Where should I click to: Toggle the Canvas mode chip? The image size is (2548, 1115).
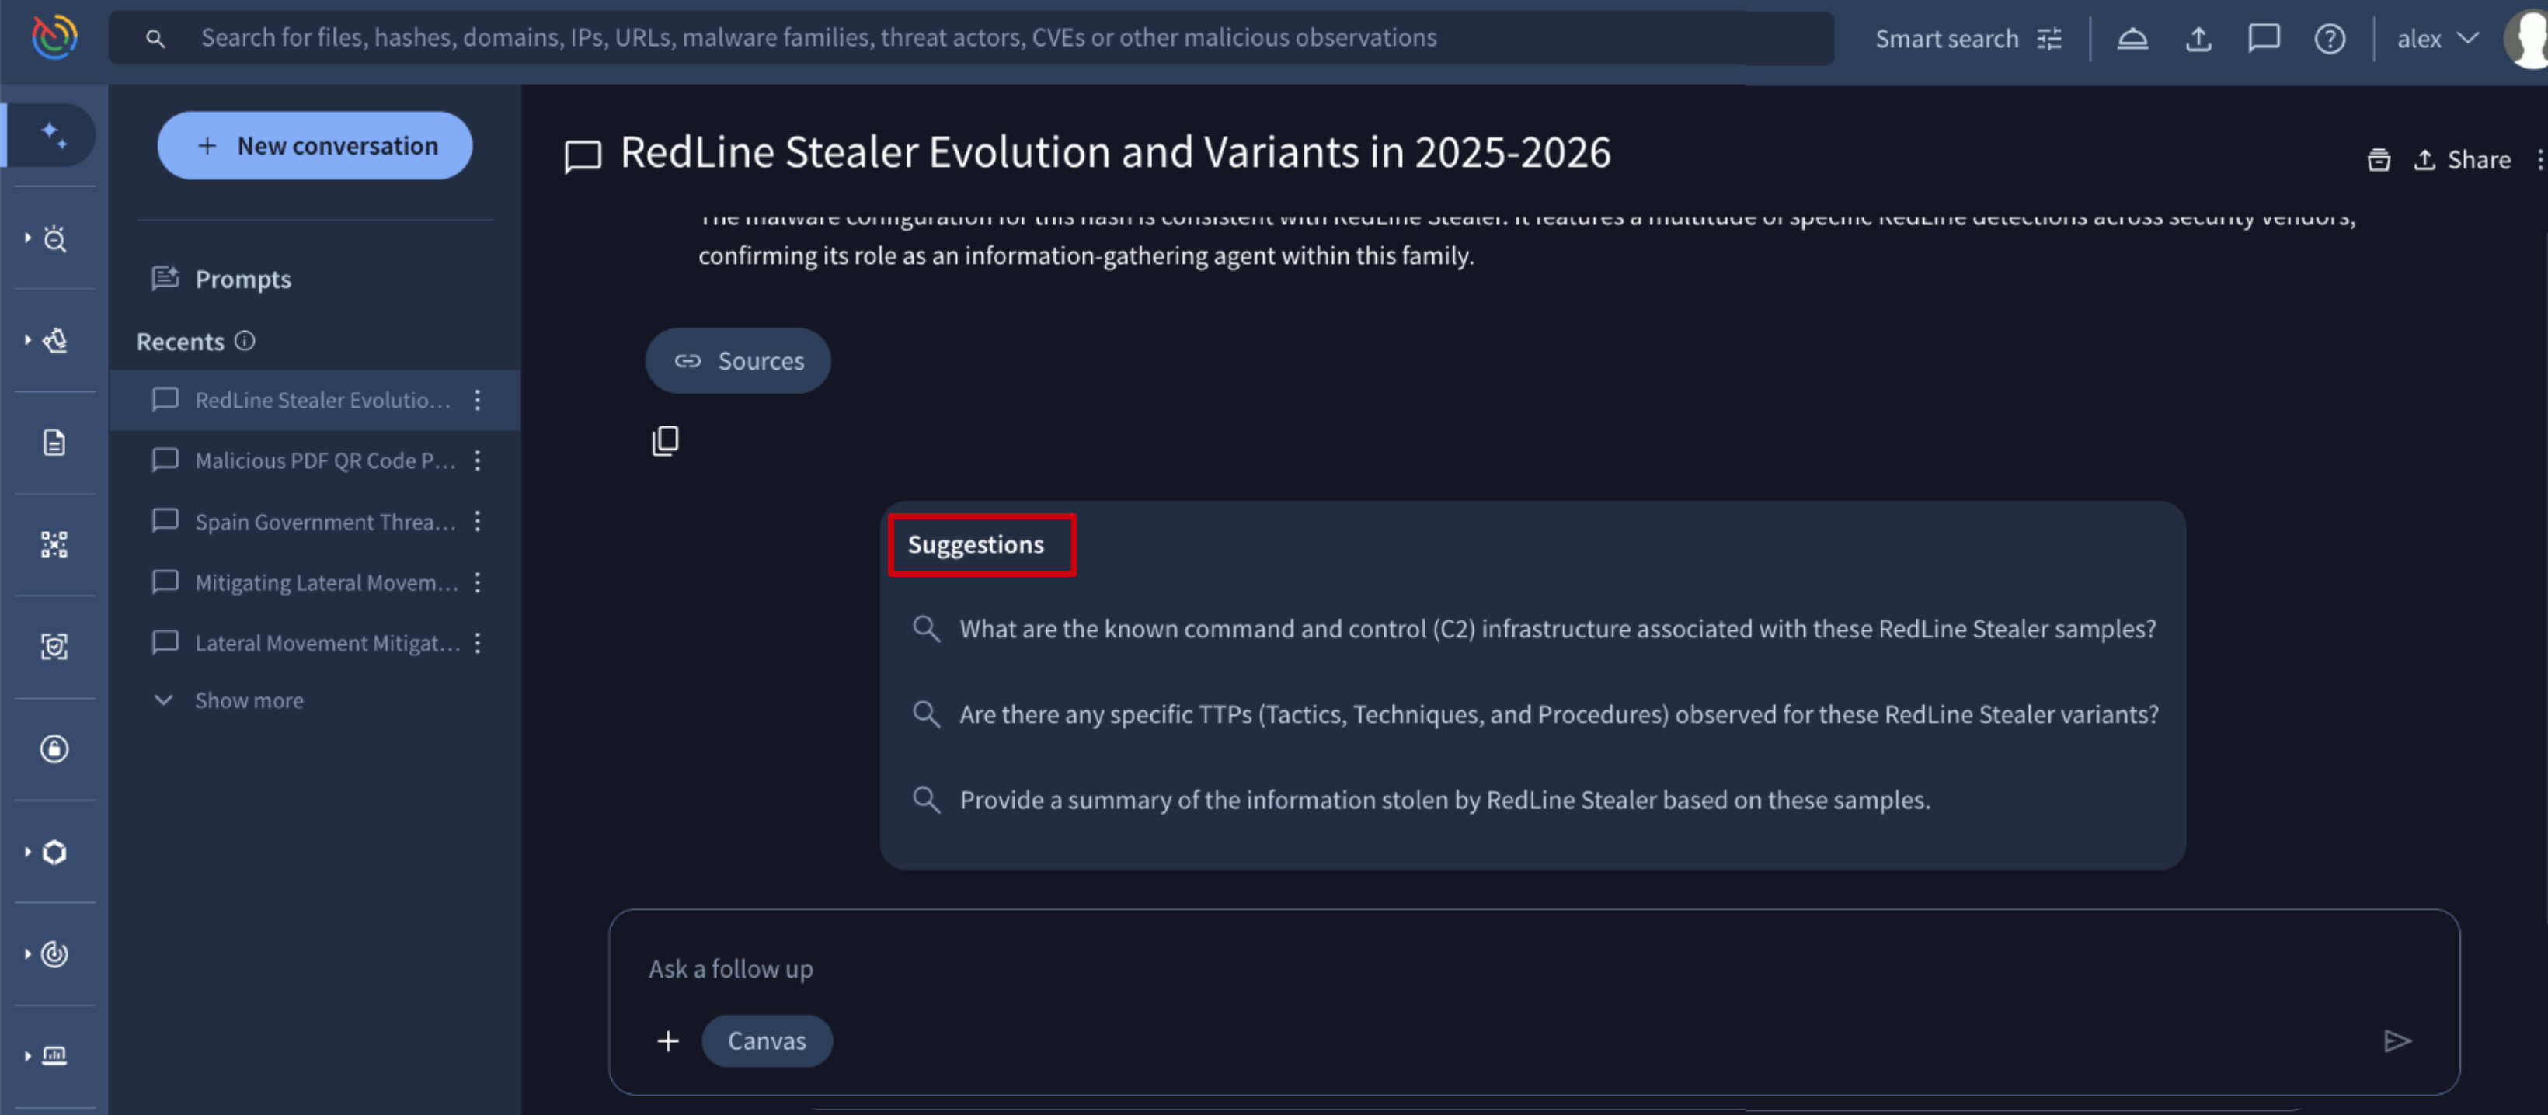(x=767, y=1041)
